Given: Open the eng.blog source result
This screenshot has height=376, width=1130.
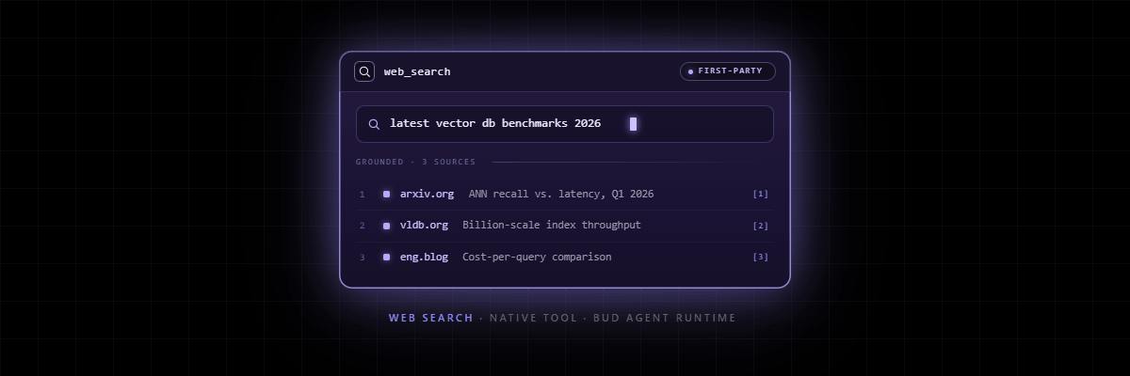Looking at the screenshot, I should 565,257.
